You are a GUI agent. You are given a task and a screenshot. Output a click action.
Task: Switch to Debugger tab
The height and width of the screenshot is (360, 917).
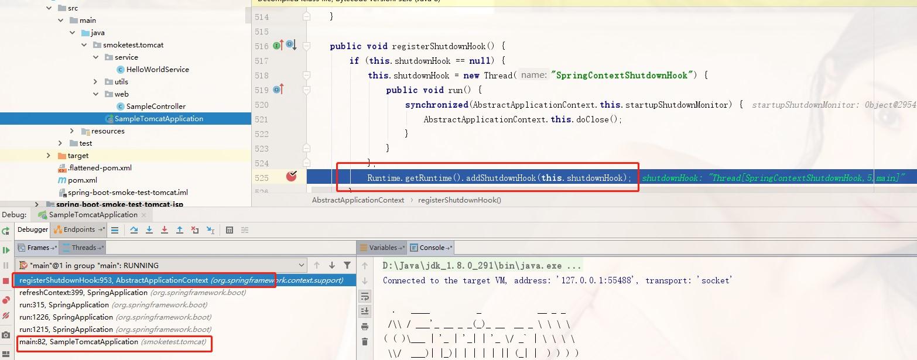(33, 229)
